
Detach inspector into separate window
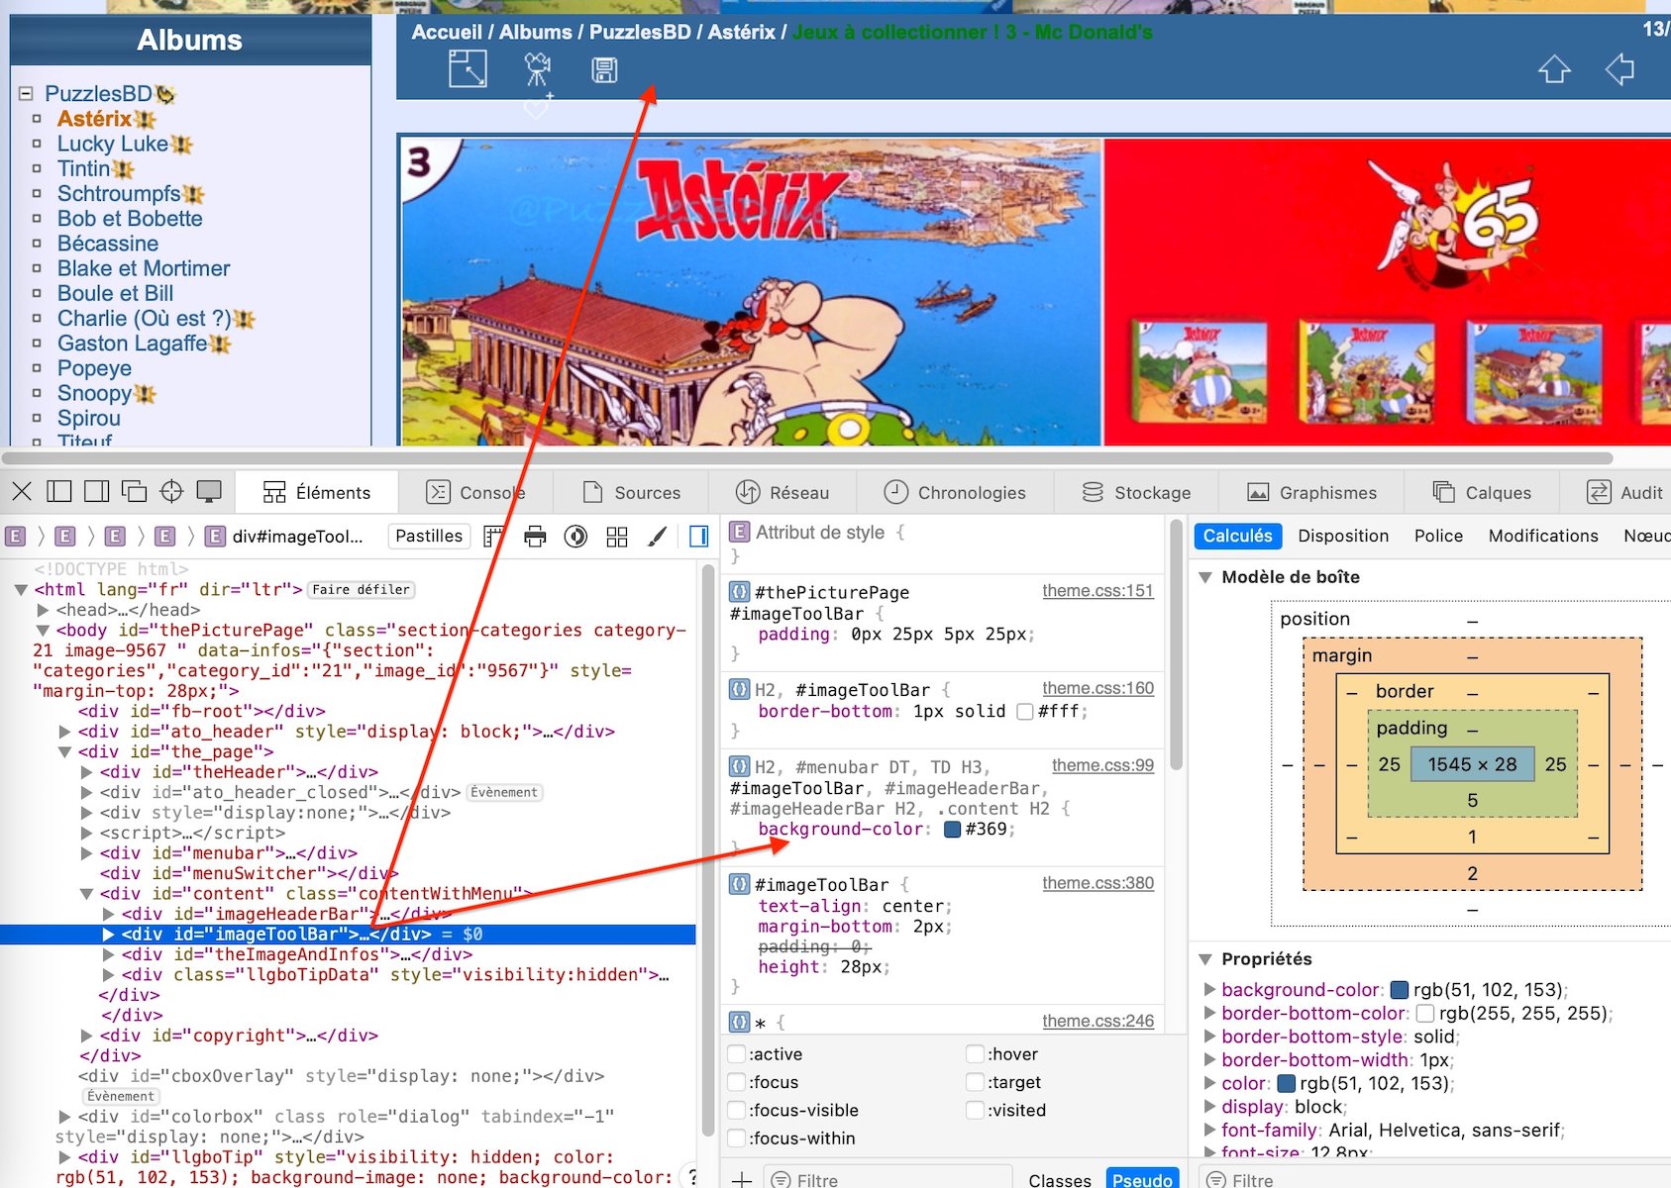(x=134, y=492)
